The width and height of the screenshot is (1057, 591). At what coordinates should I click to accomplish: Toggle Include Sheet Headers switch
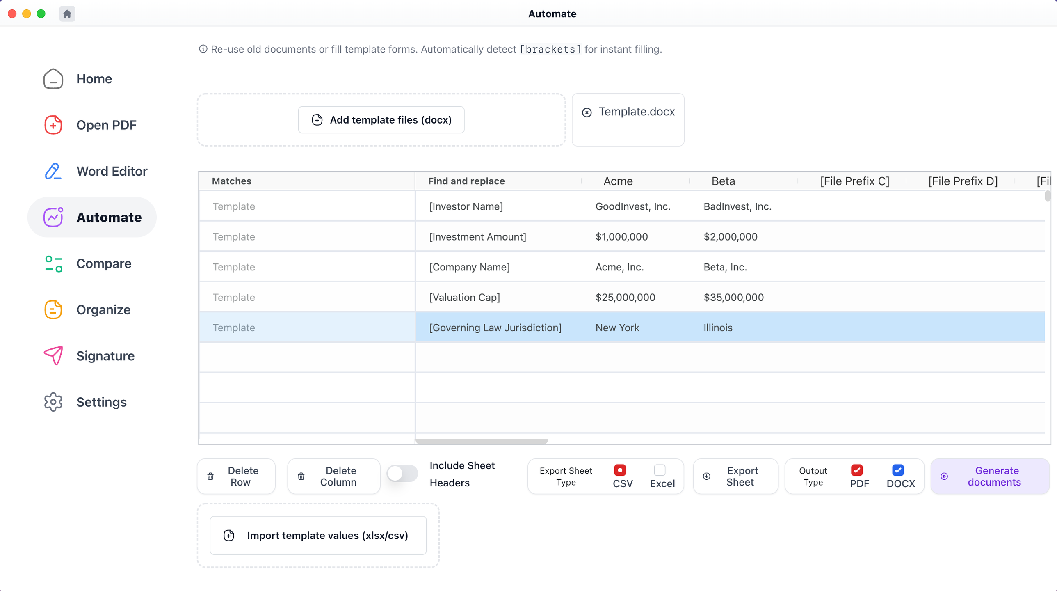coord(402,474)
